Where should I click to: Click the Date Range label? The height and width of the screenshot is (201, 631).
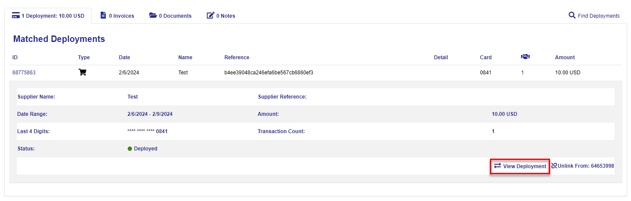point(32,114)
